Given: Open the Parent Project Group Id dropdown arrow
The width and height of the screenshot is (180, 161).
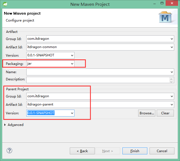Looking at the screenshot, I should pyautogui.click(x=172, y=96).
